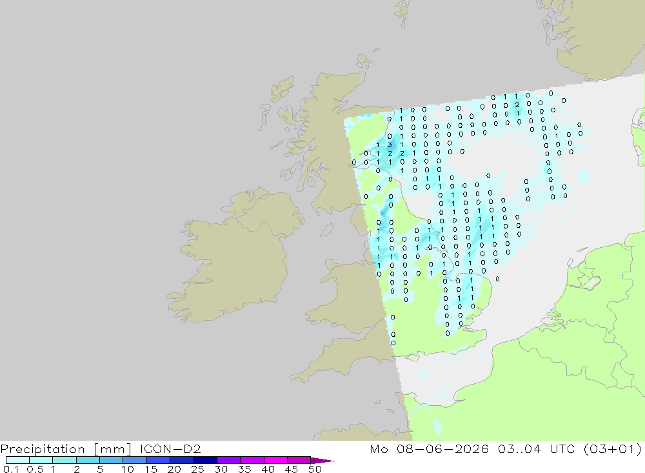Click the '50' legend value label
The image size is (645, 473).
click(x=315, y=469)
